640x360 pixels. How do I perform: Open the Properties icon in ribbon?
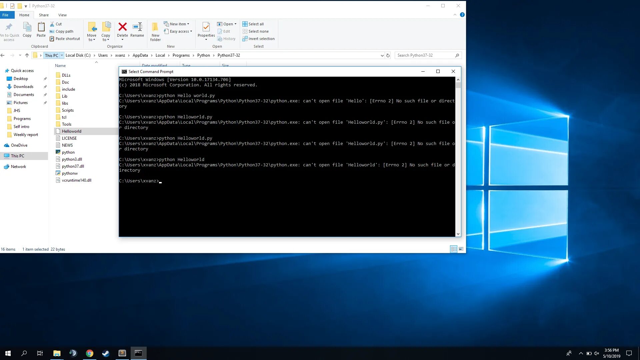[x=206, y=28]
